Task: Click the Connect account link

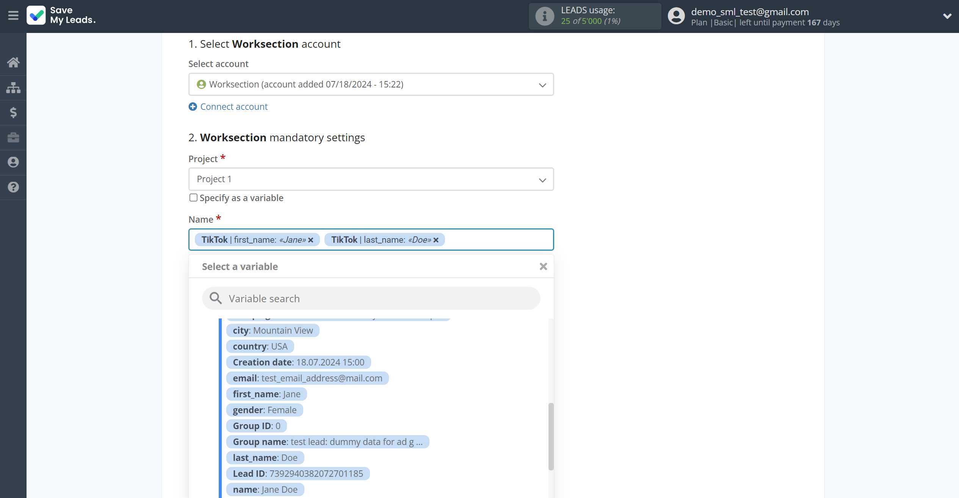Action: pos(234,107)
